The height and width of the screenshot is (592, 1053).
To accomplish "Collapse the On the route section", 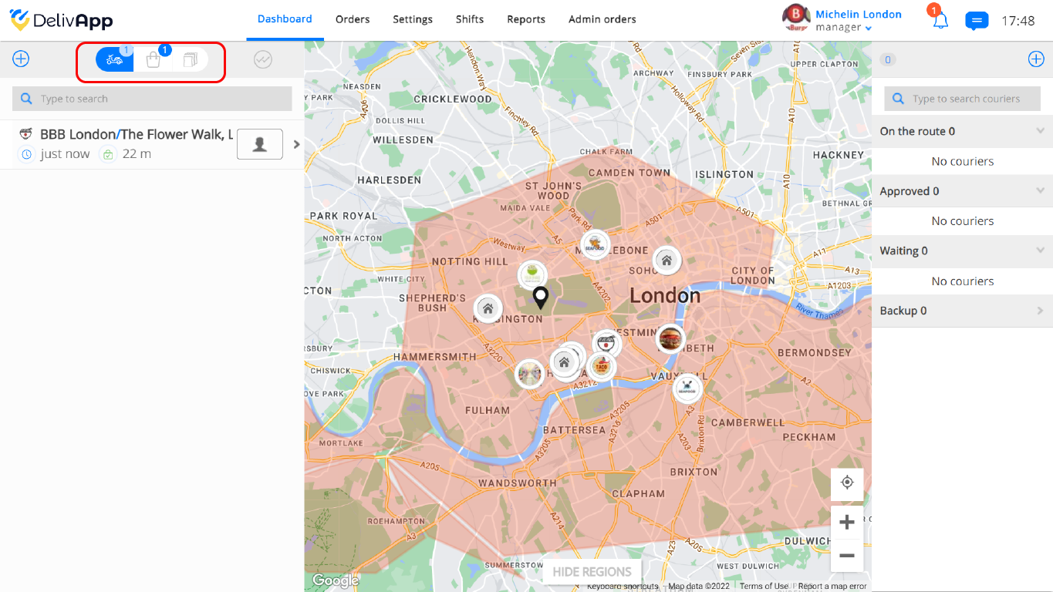I will (1040, 131).
